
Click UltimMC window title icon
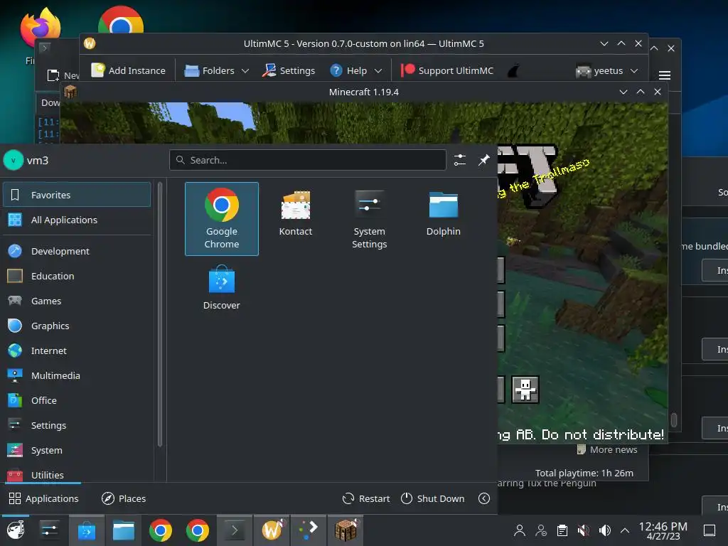(x=90, y=43)
